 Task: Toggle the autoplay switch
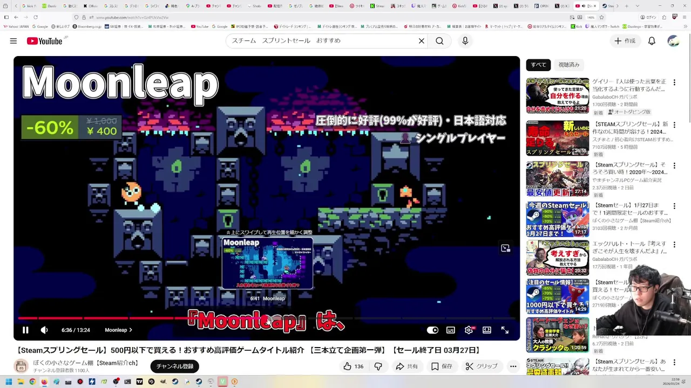coord(432,330)
